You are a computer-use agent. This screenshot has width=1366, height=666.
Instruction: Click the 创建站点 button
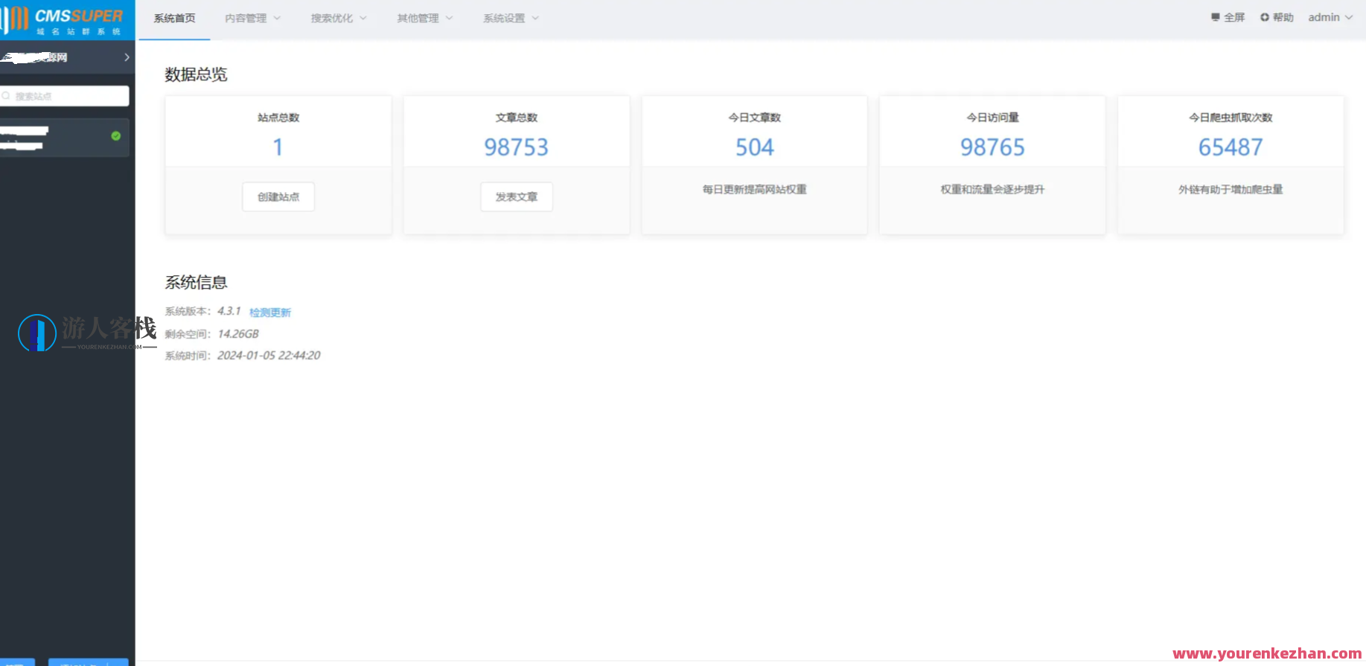click(x=278, y=196)
